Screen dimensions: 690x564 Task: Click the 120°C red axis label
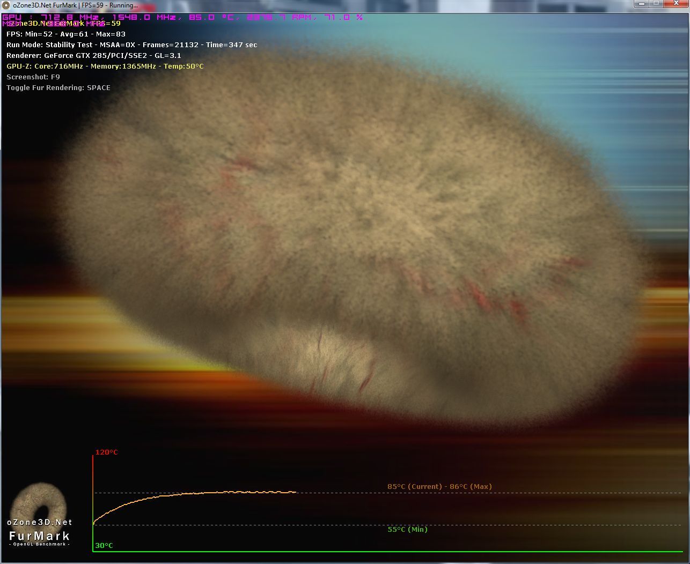[106, 452]
